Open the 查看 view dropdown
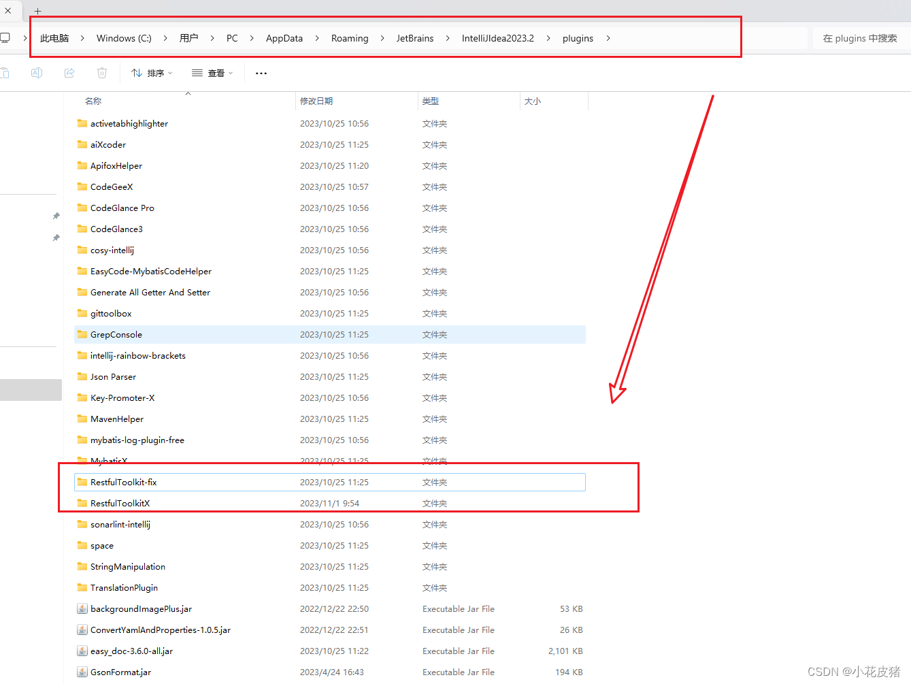The height and width of the screenshot is (684, 911). (x=212, y=73)
